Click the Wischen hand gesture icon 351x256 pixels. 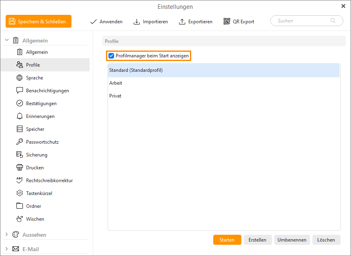[x=19, y=219]
